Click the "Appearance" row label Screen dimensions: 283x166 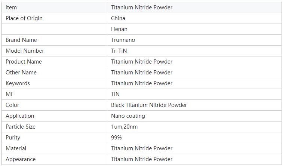click(x=21, y=159)
